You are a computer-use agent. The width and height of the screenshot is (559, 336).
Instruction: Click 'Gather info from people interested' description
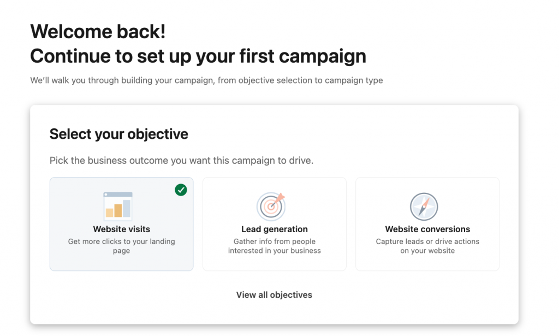pyautogui.click(x=274, y=246)
